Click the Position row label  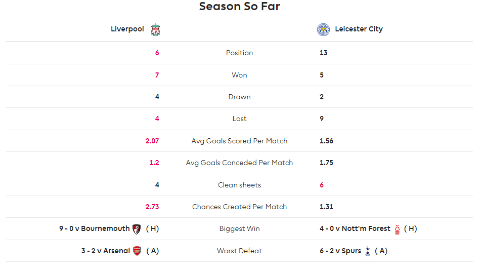click(x=239, y=53)
